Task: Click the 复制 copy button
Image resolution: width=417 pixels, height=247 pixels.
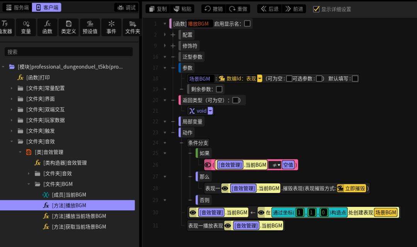Action: (158, 9)
